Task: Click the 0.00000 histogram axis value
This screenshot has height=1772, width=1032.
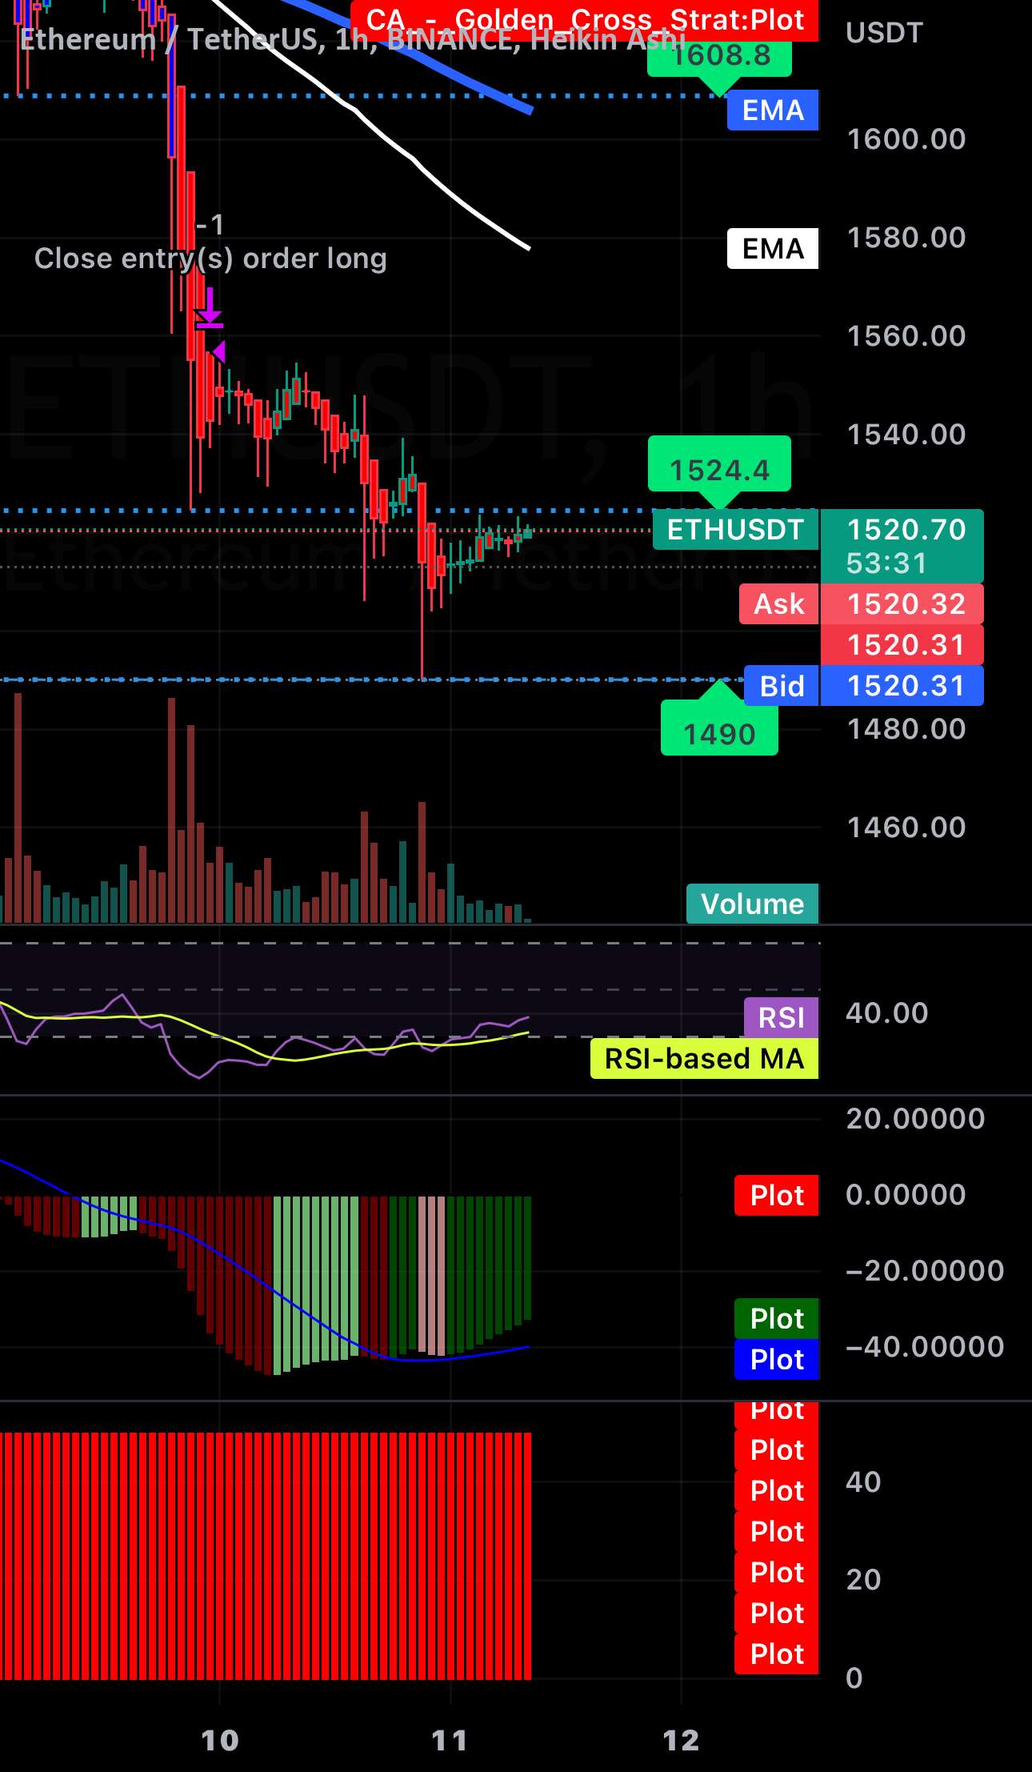Action: (906, 1195)
